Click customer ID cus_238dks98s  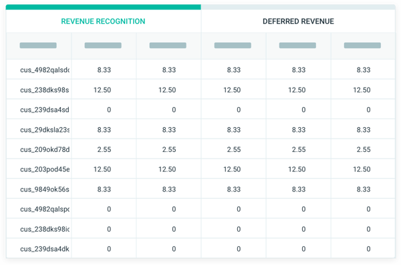point(45,90)
